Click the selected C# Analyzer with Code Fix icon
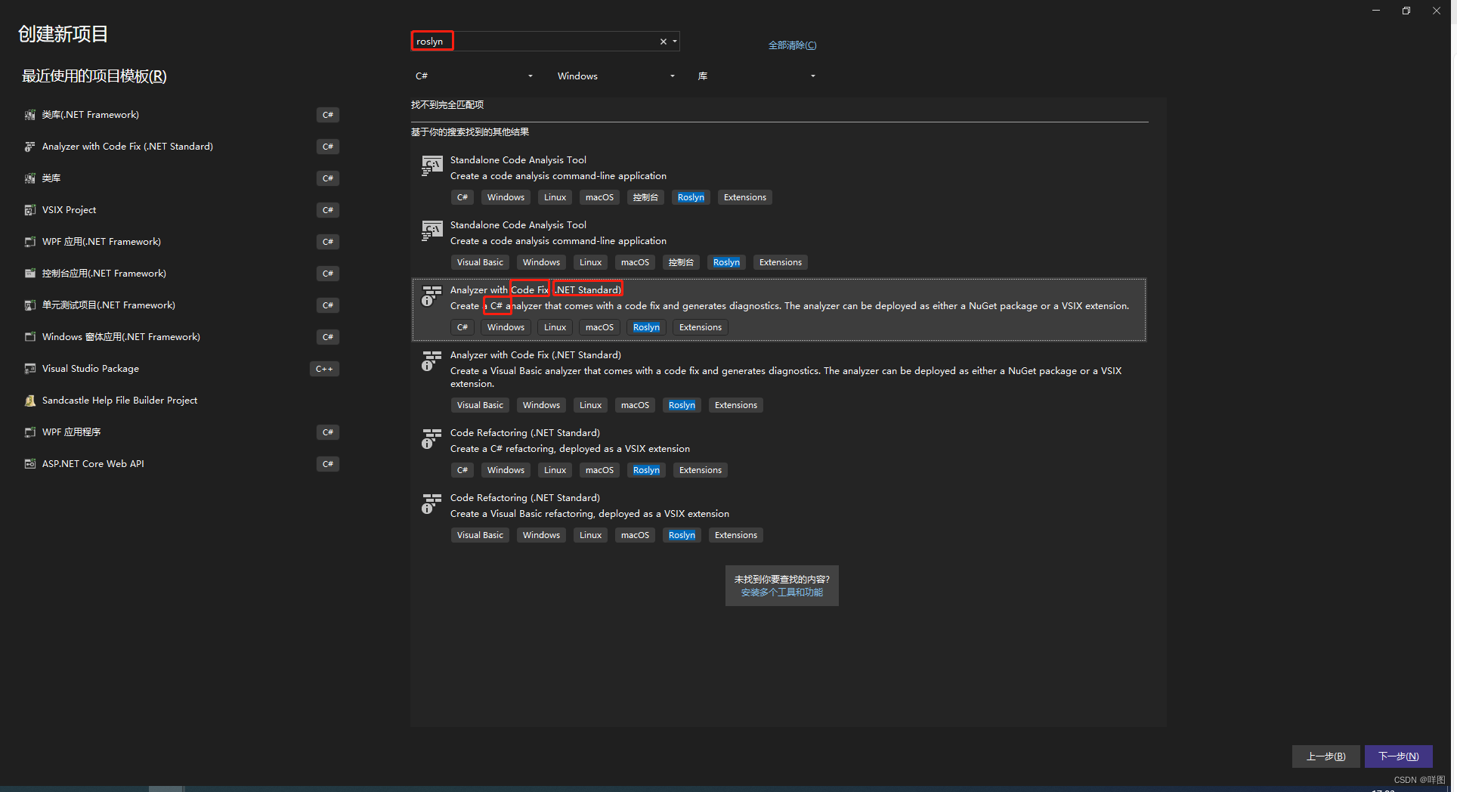This screenshot has height=792, width=1457. pos(432,296)
